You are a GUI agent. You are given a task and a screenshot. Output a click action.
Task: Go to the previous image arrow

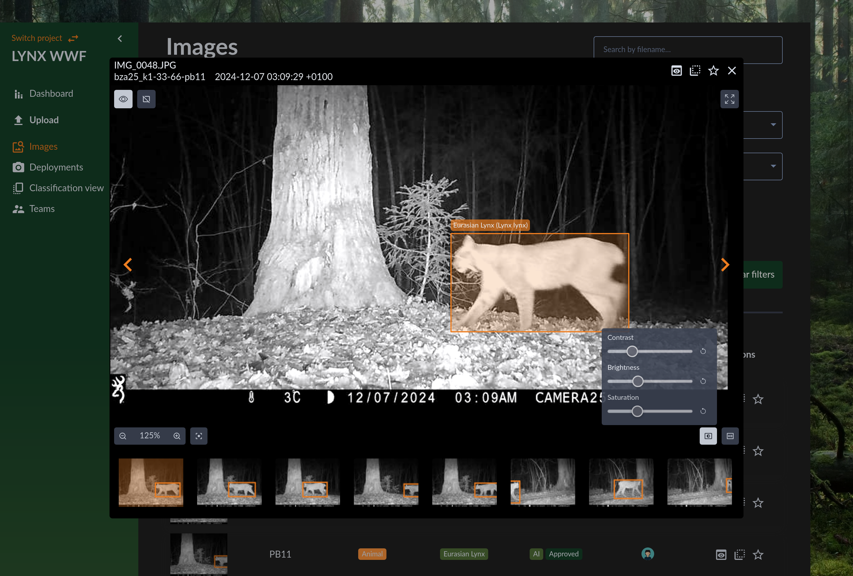point(128,265)
